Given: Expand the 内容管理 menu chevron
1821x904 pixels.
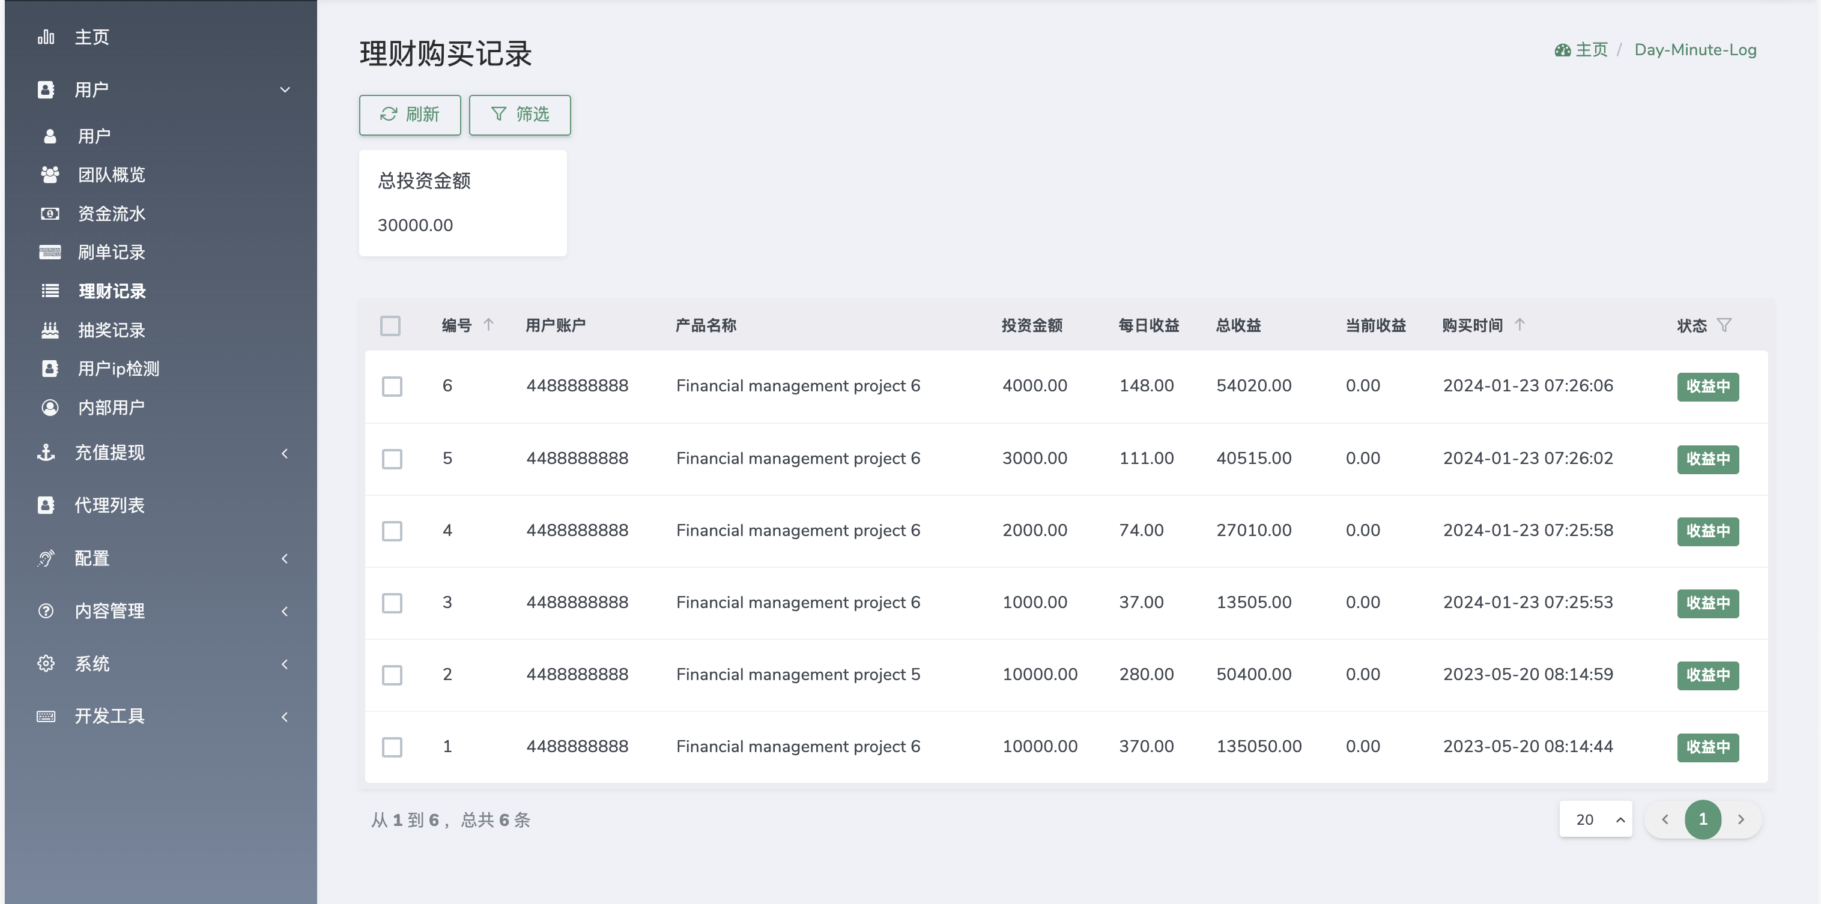Looking at the screenshot, I should tap(285, 612).
